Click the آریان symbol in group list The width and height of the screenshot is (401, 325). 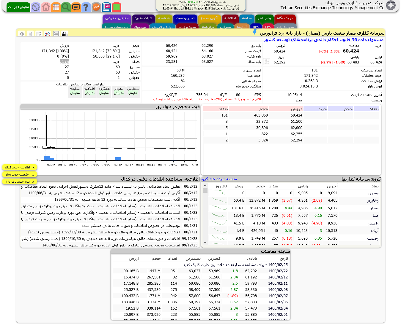tap(375, 231)
